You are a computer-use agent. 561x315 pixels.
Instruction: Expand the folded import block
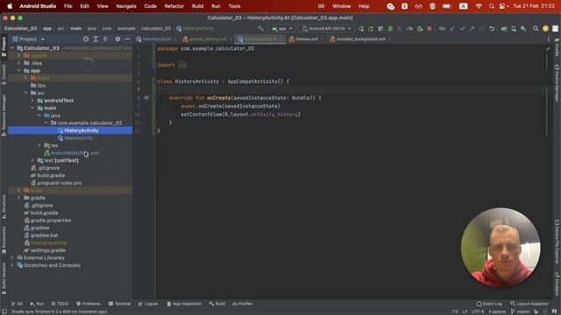pyautogui.click(x=182, y=65)
